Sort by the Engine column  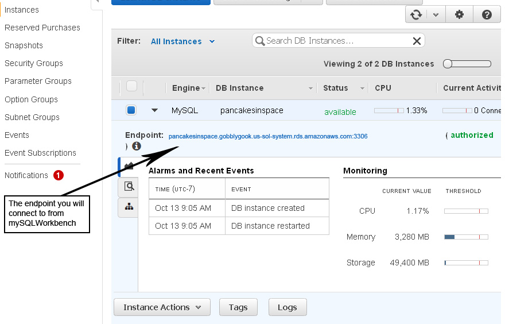click(188, 88)
